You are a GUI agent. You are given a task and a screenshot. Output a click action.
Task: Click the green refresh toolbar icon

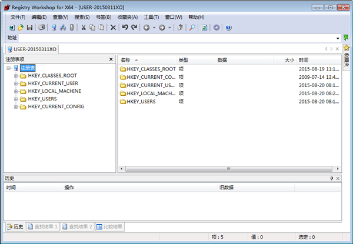point(204,28)
